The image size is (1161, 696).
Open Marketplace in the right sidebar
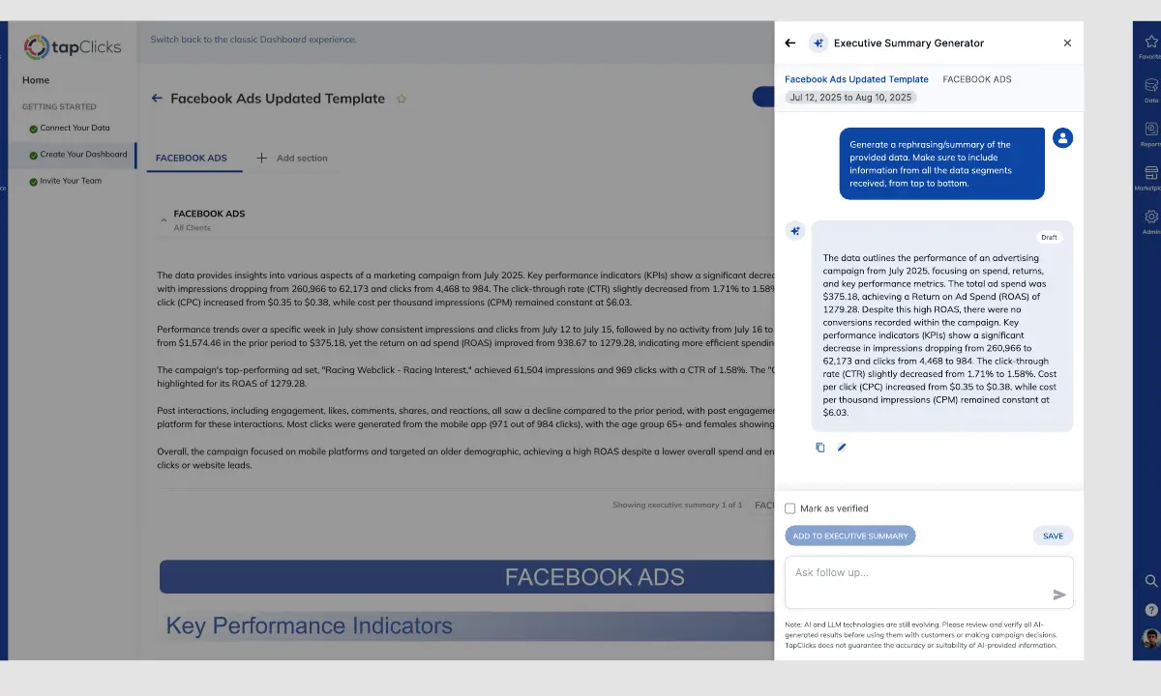(1150, 178)
